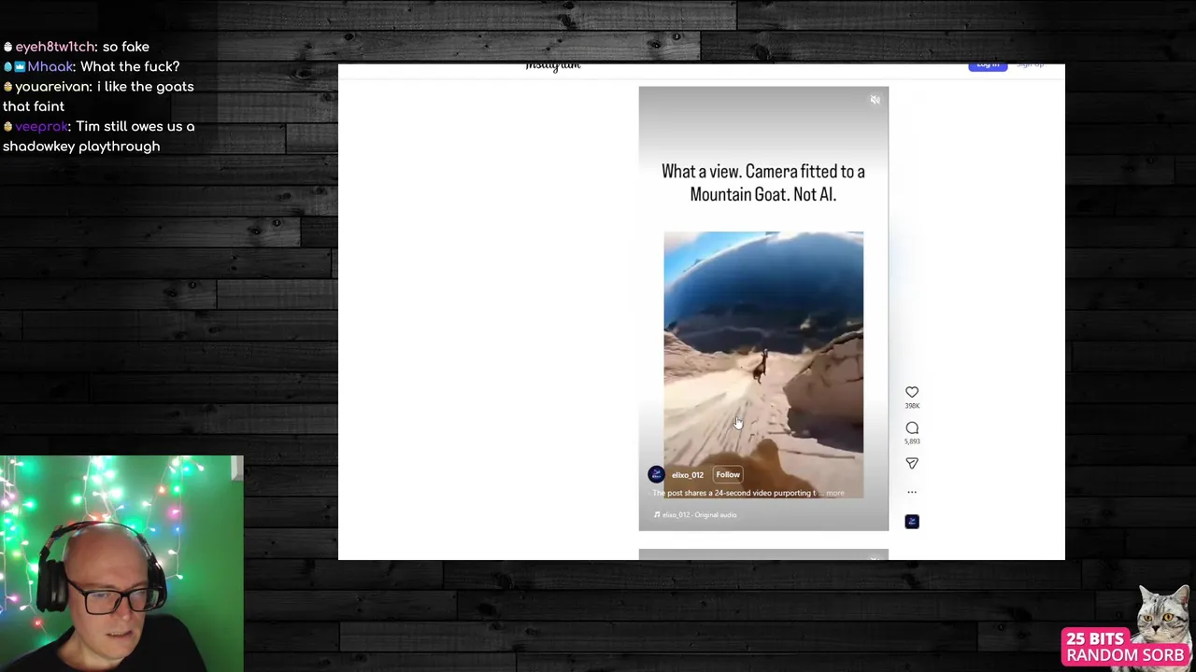1196x672 pixels.
Task: Click the music note icon beside Original audio
Action: (657, 515)
